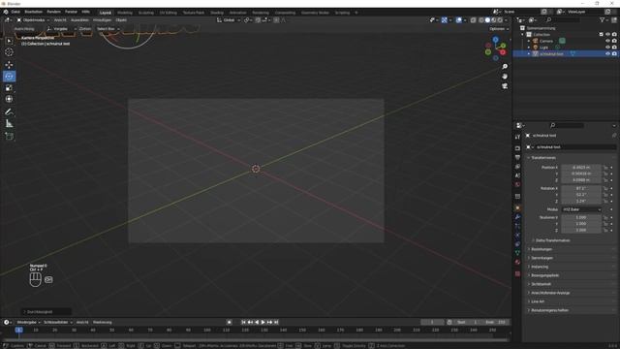Disable Camera in renders toggle

(614, 41)
